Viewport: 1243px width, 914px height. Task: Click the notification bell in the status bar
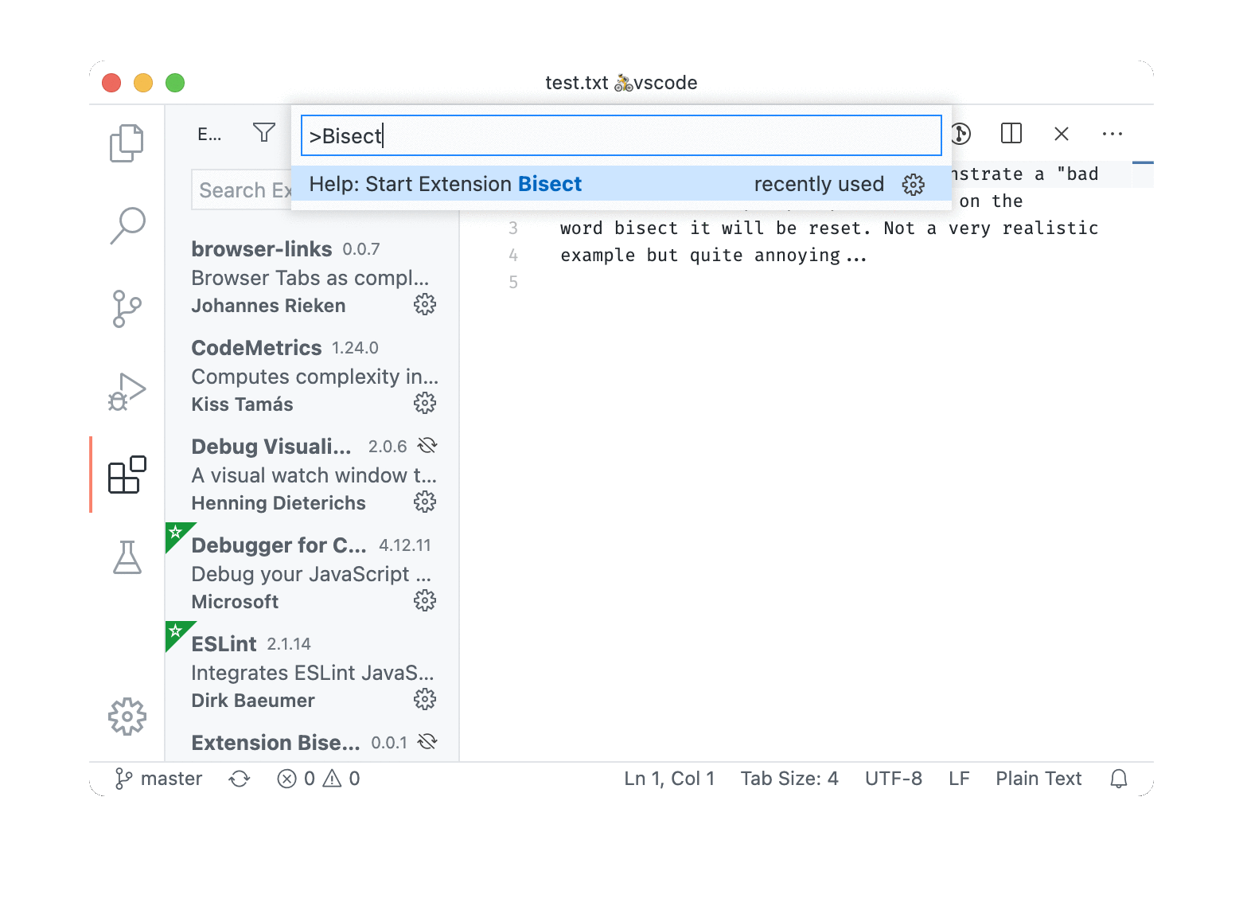[1118, 778]
